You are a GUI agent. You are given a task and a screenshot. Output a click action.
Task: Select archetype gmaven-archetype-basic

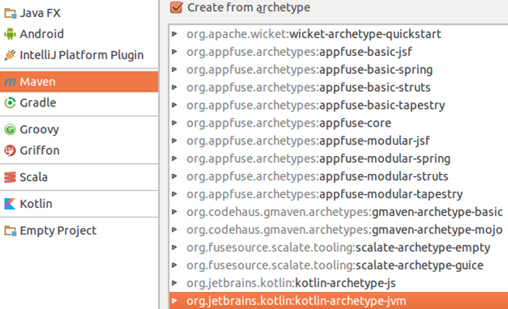[x=344, y=212]
